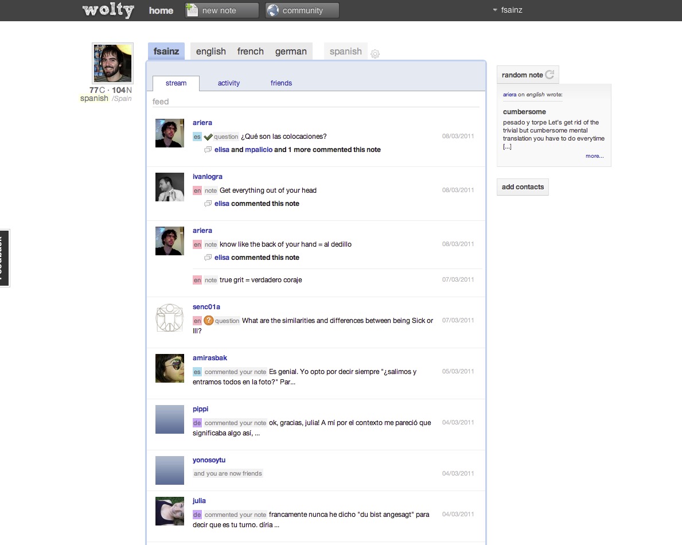Click comment bubble icon under ivanlogra's note

click(x=208, y=204)
